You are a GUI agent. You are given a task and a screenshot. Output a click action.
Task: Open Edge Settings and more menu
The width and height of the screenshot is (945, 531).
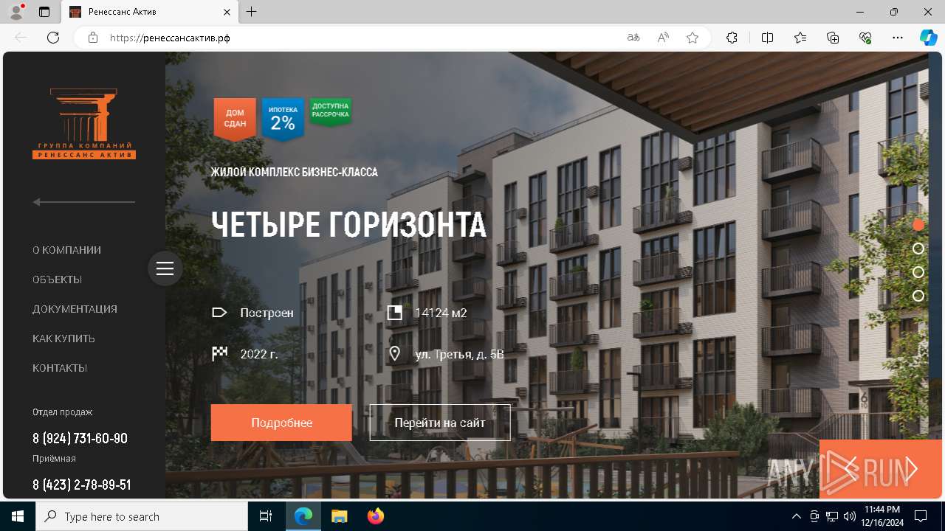[x=898, y=38]
